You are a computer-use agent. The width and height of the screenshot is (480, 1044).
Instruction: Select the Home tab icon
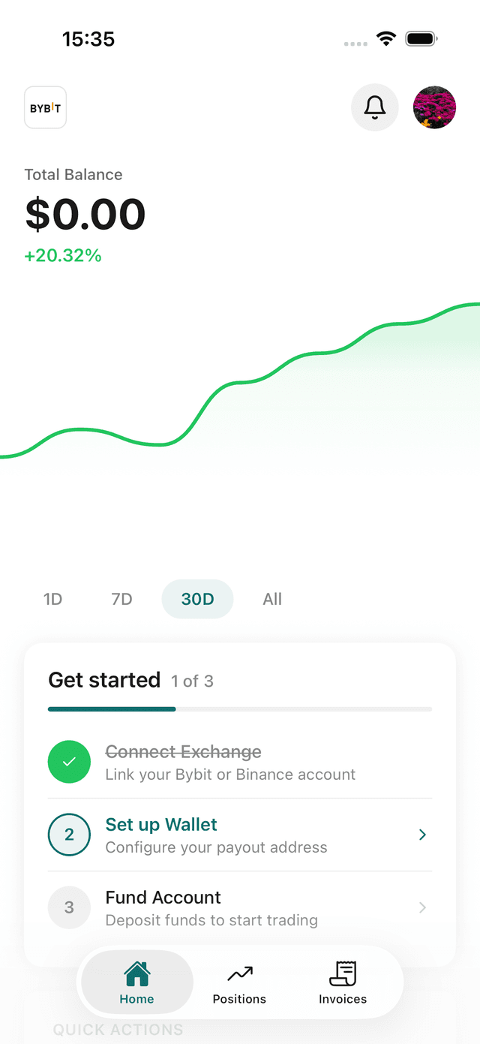[x=136, y=972]
